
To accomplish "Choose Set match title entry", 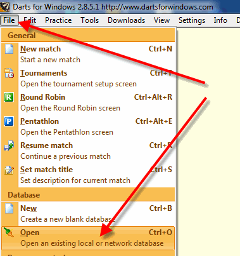I will [88, 175].
